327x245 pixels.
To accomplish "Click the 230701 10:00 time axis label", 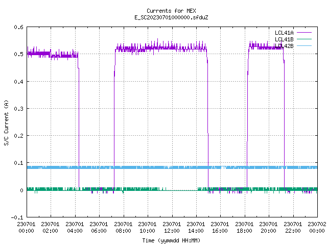I will (147, 227).
